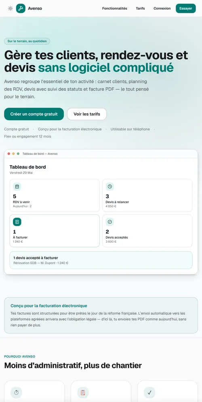This screenshot has width=202, height=402.
Task: Toggle the light/dark theme sun icon
Action: click(10, 8)
